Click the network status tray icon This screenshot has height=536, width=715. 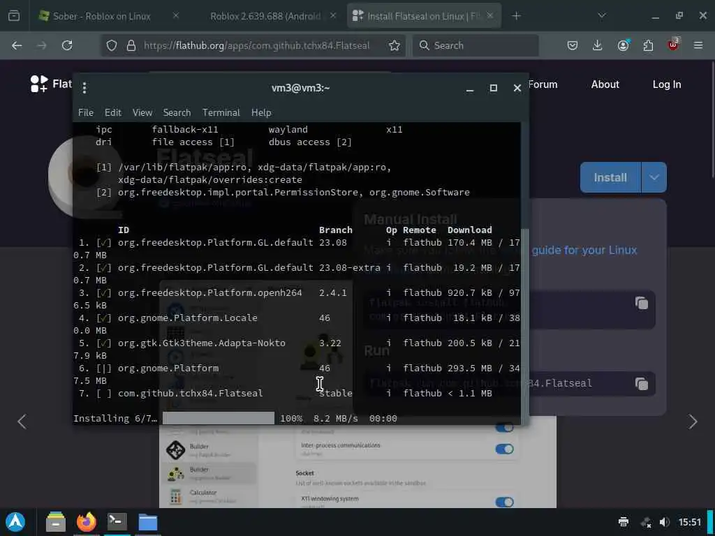(x=646, y=522)
